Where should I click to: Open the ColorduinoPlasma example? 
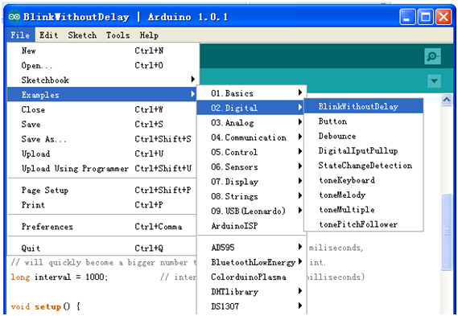coord(251,277)
